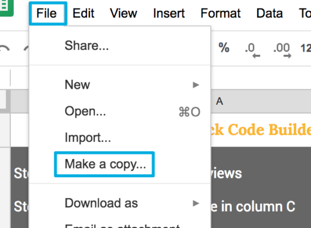Open the File menu
Viewport: 311px width, 228px height.
pyautogui.click(x=46, y=13)
